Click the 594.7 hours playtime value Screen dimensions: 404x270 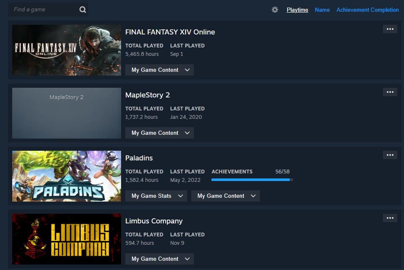(140, 243)
